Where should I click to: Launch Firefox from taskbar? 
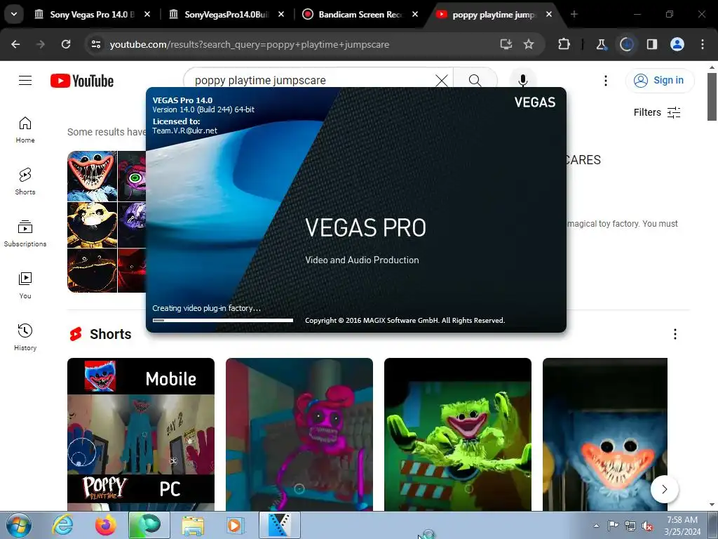coord(105,525)
